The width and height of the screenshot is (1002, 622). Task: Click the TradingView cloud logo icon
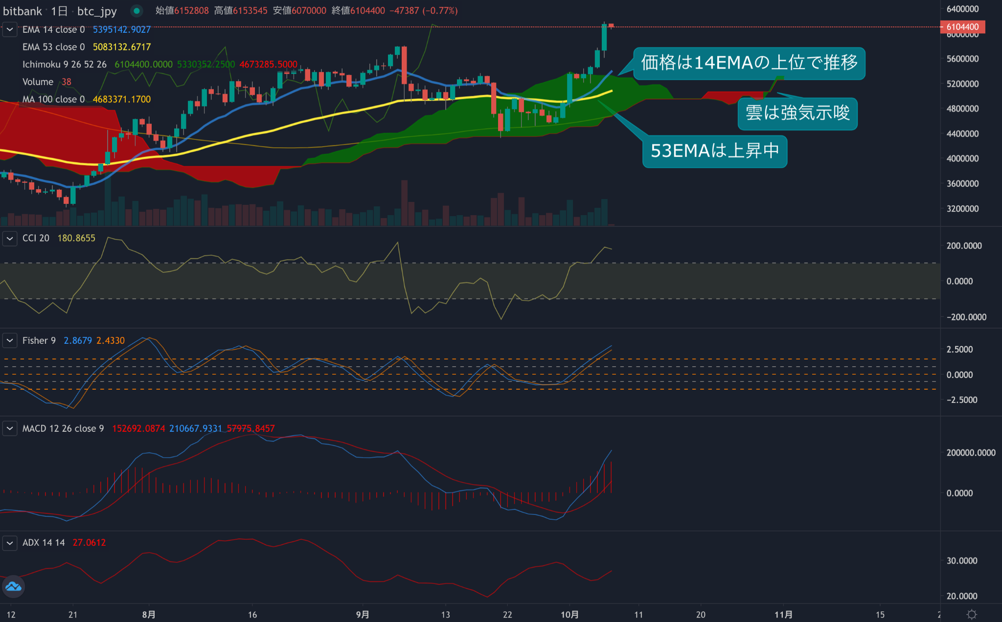[x=13, y=586]
